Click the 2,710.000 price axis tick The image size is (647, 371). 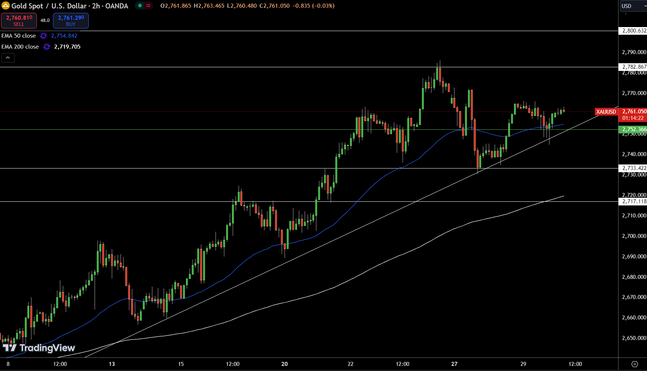pos(634,216)
